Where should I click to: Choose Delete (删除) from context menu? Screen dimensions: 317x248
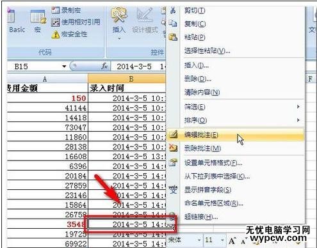[235, 79]
